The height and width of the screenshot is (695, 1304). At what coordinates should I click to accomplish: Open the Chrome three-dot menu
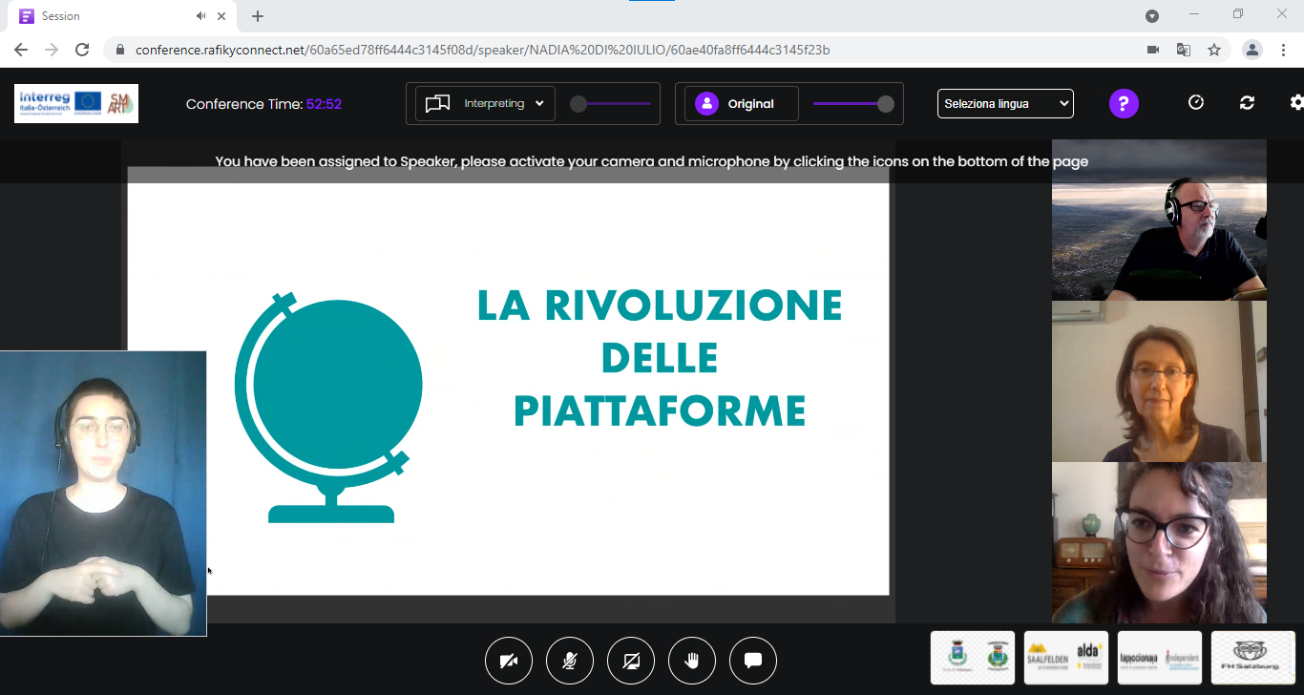[x=1283, y=50]
